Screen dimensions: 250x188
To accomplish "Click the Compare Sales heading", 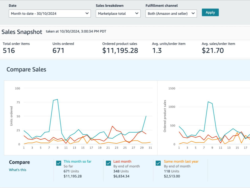I will click(x=26, y=69).
